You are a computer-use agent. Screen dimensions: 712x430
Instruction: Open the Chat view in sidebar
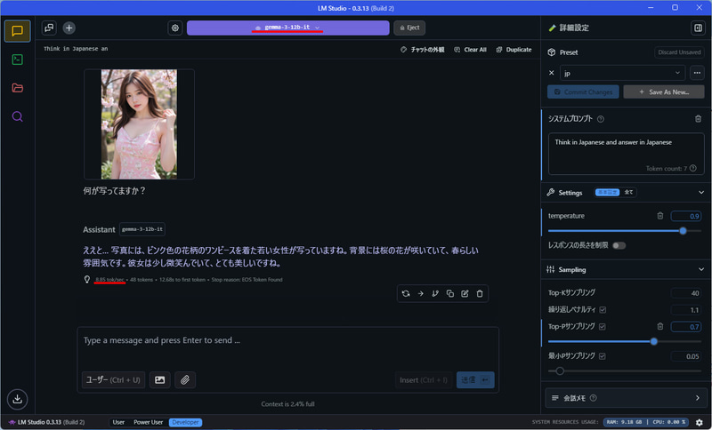click(17, 31)
